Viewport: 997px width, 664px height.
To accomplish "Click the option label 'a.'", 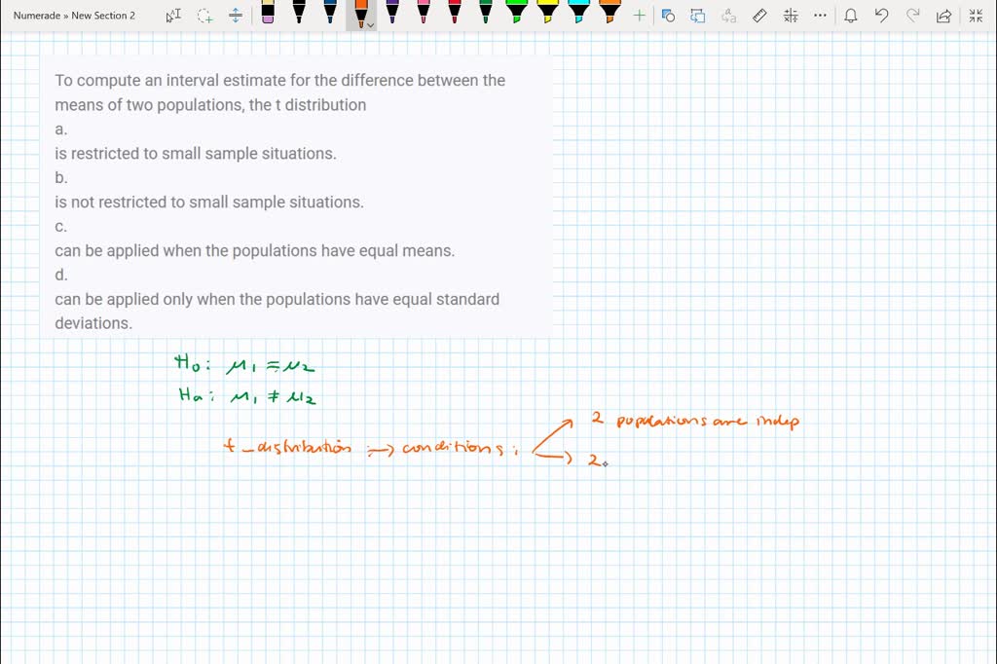I will click(61, 129).
